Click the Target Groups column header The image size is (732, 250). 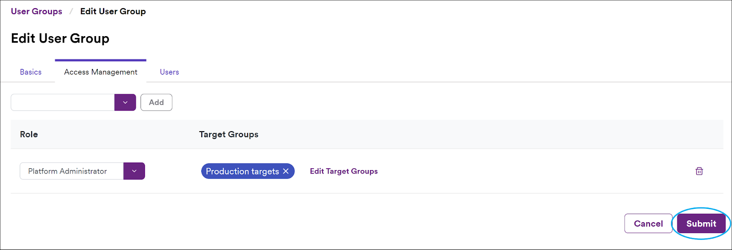tap(229, 134)
